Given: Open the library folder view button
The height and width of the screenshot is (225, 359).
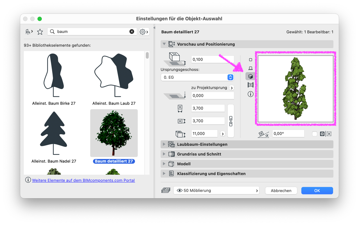Looking at the screenshot, I should [29, 32].
